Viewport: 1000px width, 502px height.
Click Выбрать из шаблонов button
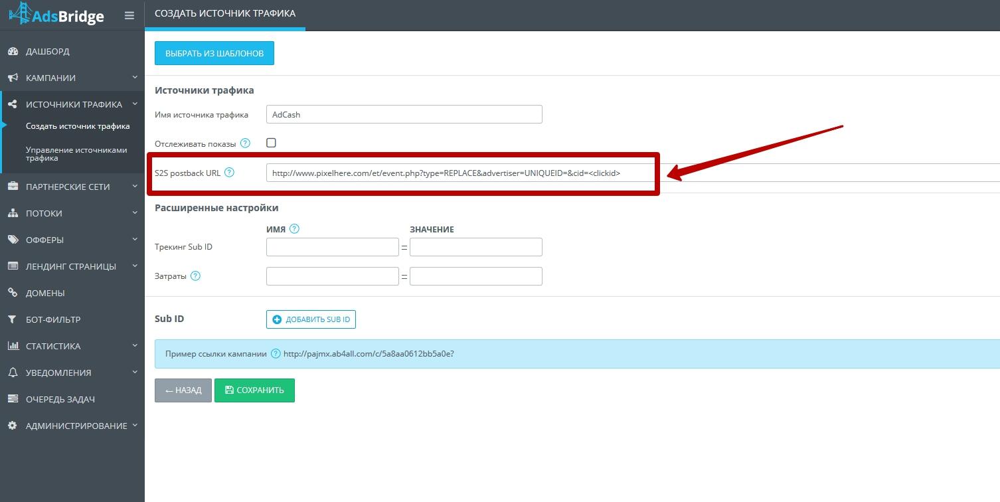tap(214, 53)
